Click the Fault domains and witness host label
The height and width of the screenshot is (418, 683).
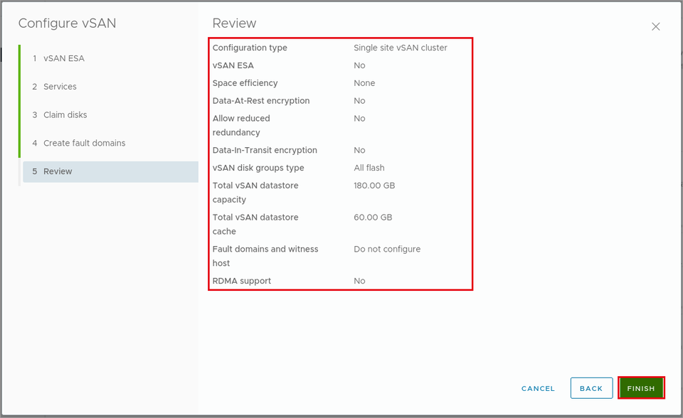pyautogui.click(x=265, y=256)
